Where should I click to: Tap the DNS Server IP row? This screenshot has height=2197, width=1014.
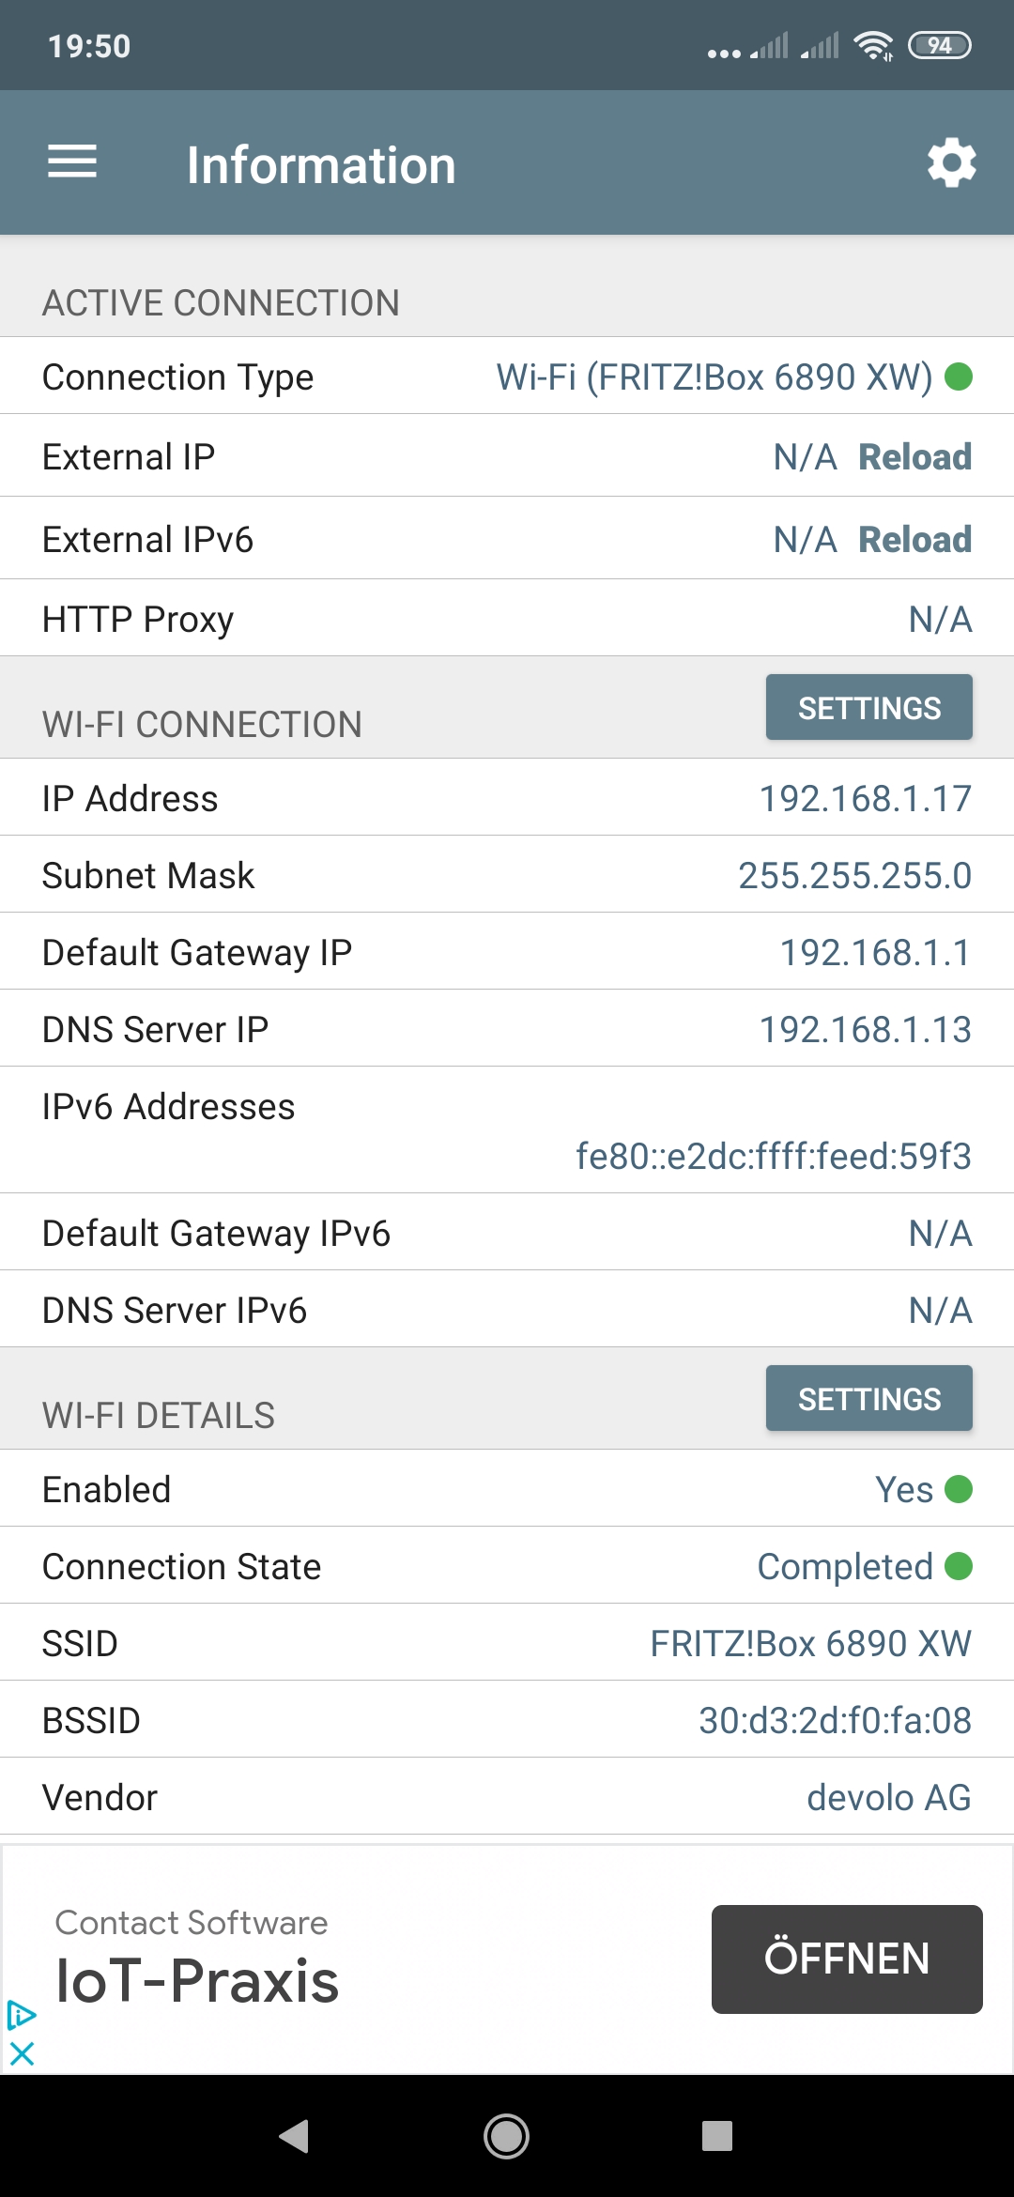coord(507,1030)
